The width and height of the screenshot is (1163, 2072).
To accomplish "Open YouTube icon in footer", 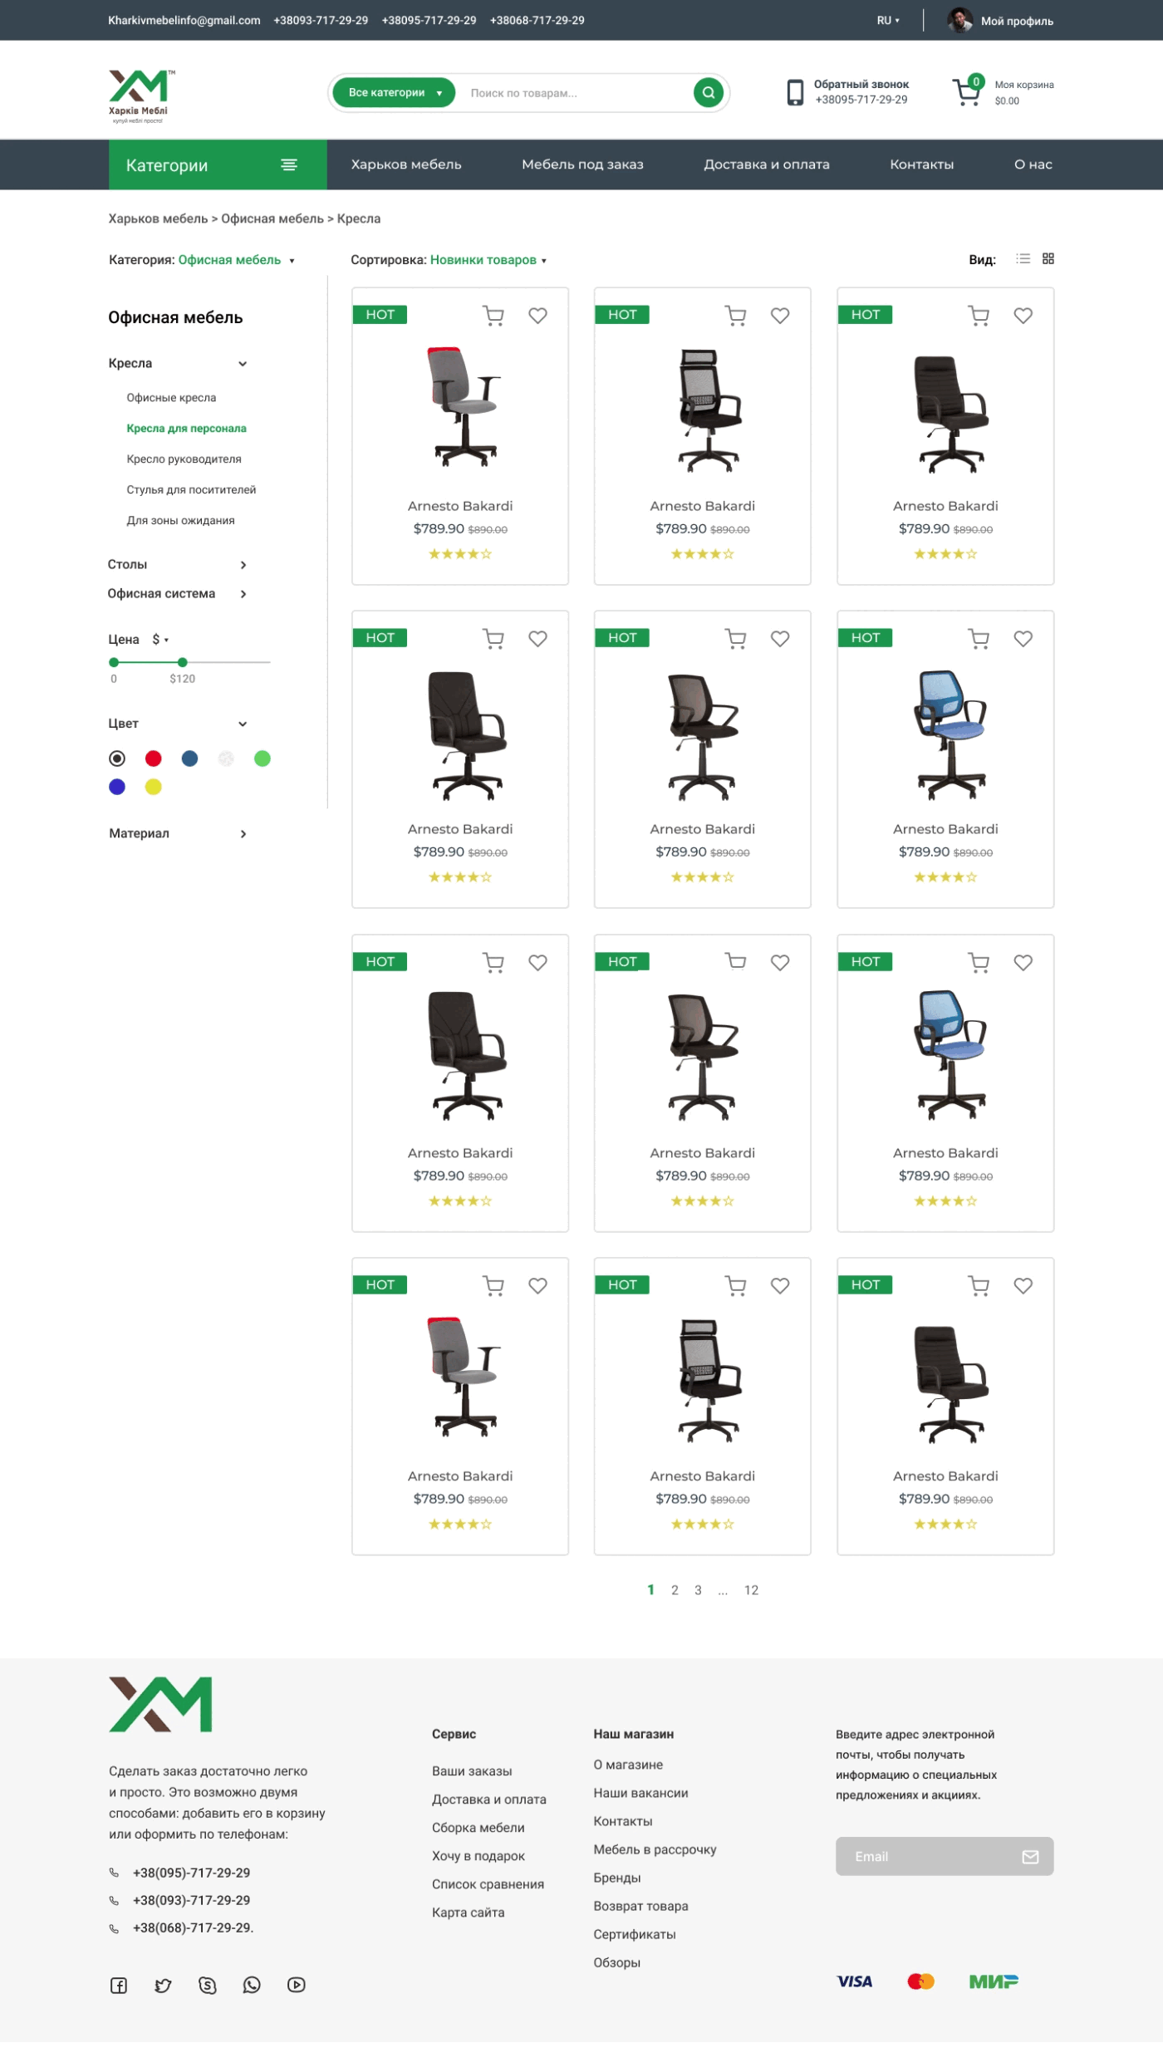I will point(297,1985).
